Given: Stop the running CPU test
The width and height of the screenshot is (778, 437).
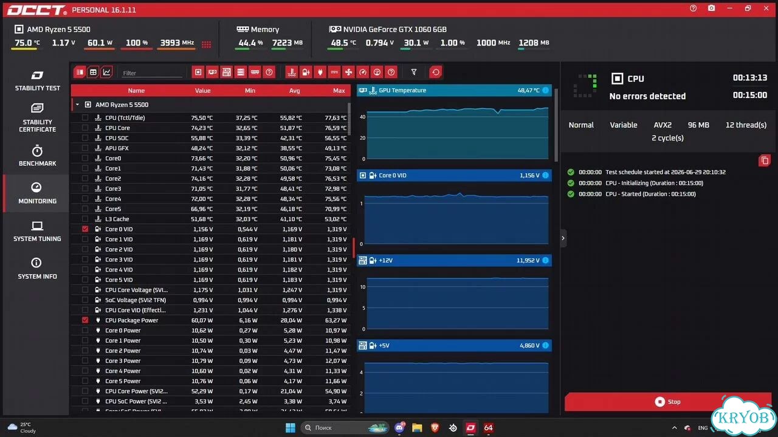Looking at the screenshot, I should pyautogui.click(x=667, y=402).
